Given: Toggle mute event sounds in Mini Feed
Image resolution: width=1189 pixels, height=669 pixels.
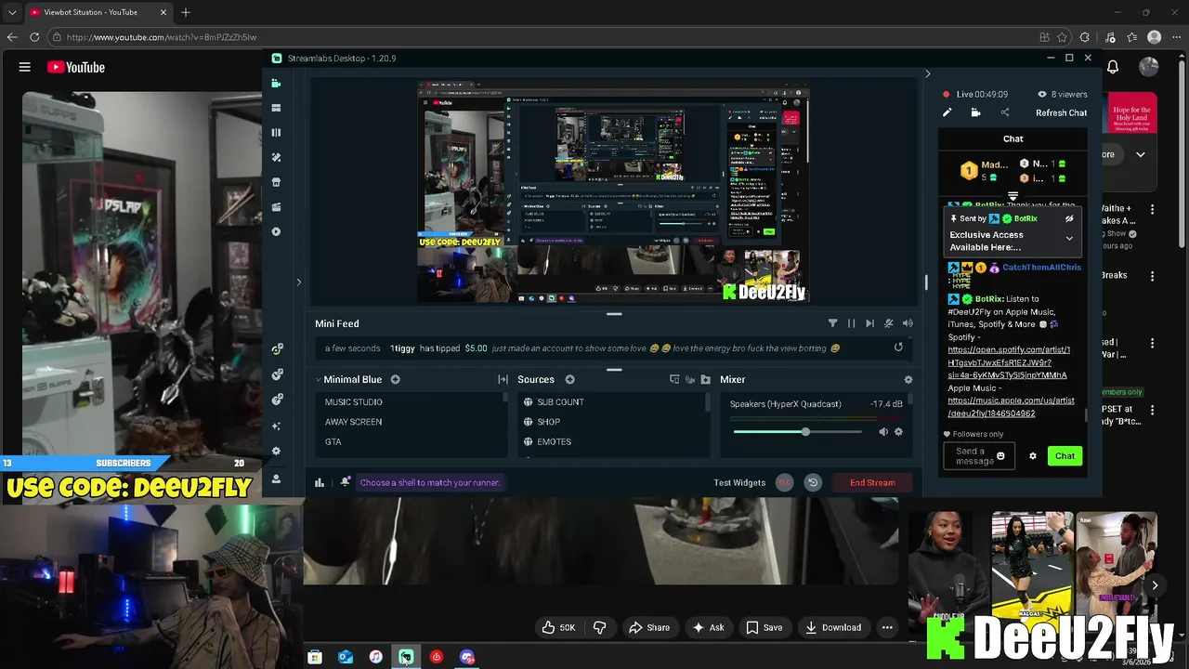Looking at the screenshot, I should (x=889, y=323).
